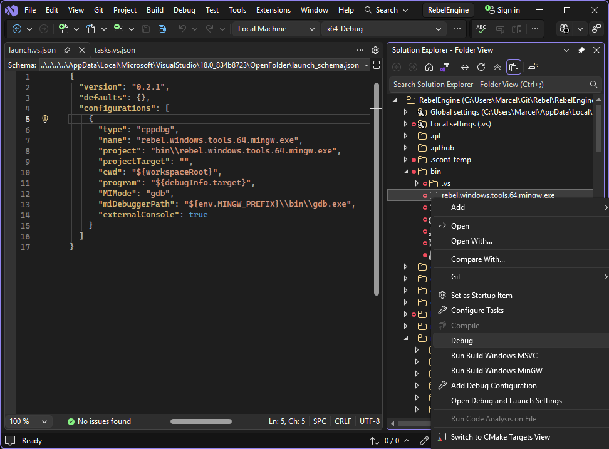609x449 pixels.
Task: Click the split editor icon beside schema
Action: click(x=377, y=65)
